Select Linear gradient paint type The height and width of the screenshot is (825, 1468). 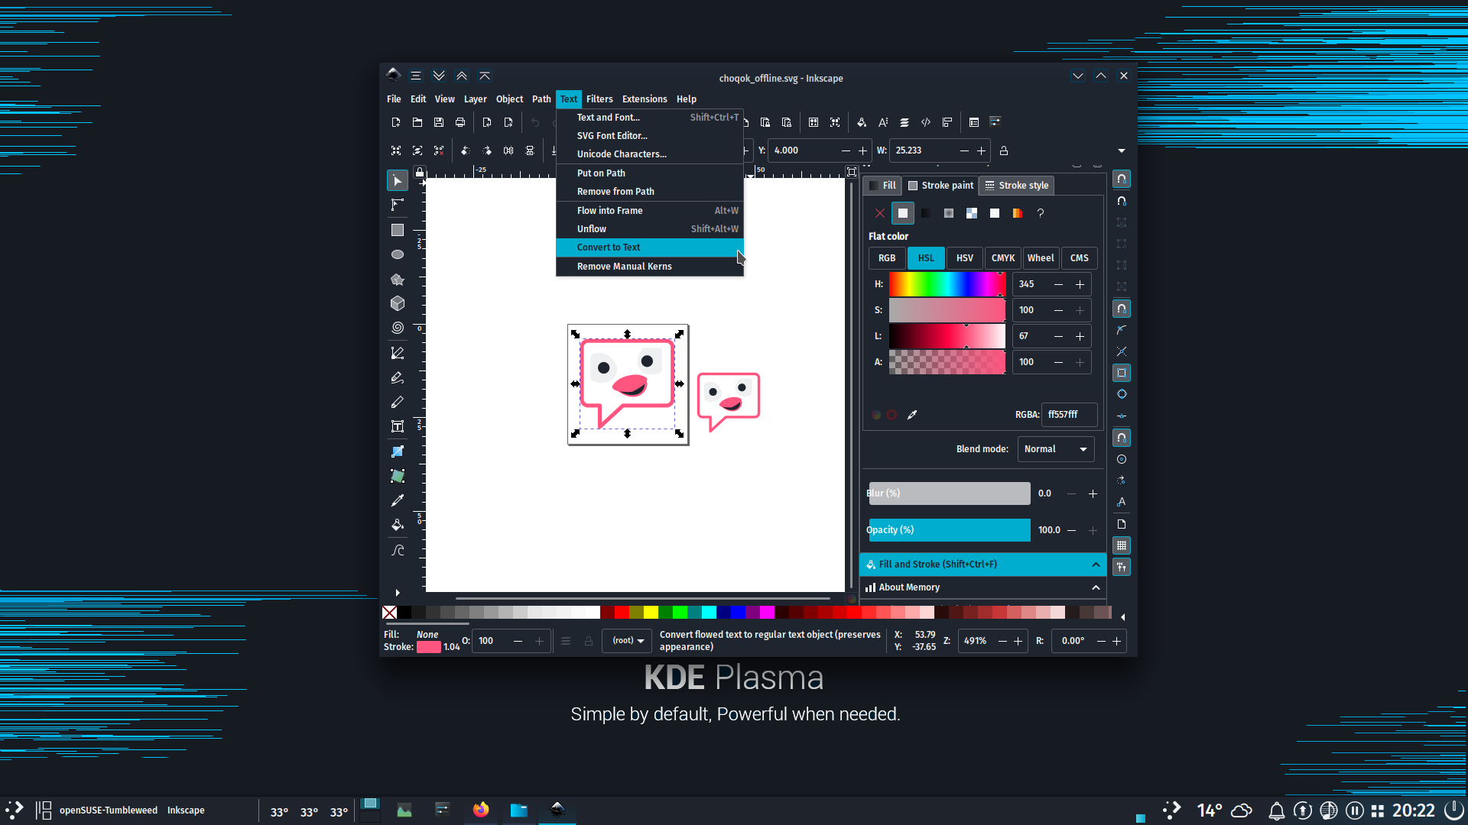pos(925,213)
